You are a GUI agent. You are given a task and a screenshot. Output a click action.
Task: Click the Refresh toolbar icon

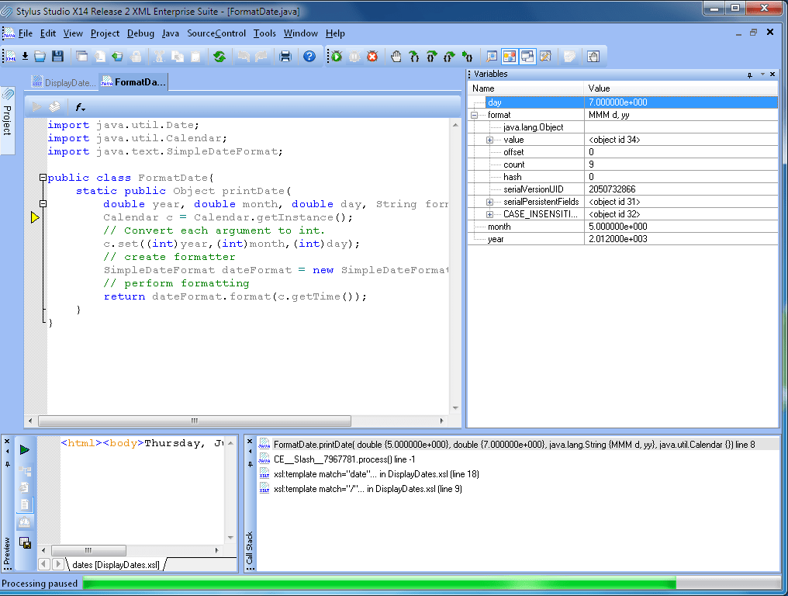tap(220, 56)
